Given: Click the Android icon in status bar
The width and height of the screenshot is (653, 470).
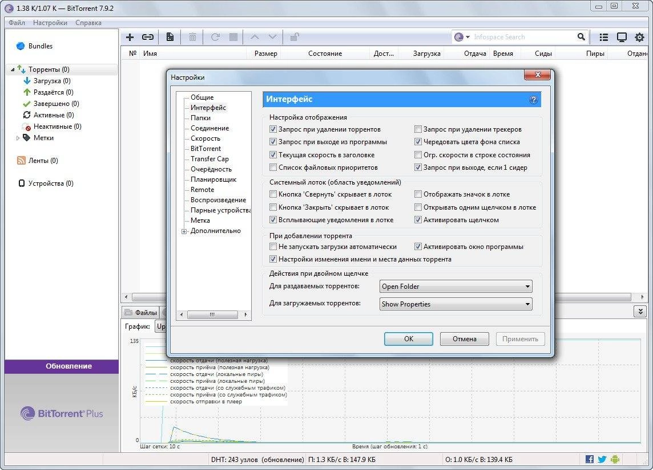Looking at the screenshot, I should (x=615, y=459).
